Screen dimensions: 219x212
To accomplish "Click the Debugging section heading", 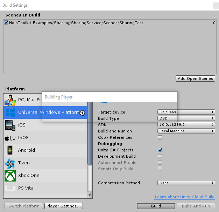I will 110,144.
